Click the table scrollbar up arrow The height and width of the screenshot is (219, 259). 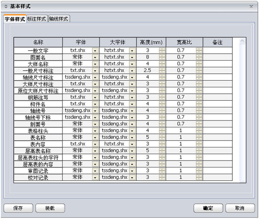click(x=242, y=41)
